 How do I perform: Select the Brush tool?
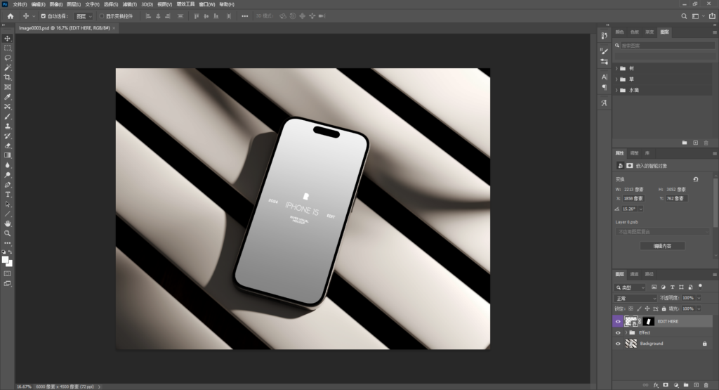tap(7, 117)
